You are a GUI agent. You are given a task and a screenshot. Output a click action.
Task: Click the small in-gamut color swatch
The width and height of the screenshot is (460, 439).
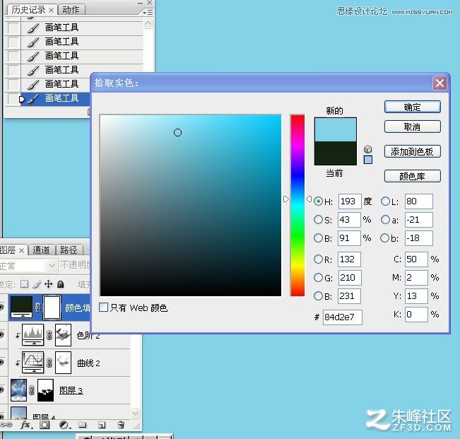point(368,160)
